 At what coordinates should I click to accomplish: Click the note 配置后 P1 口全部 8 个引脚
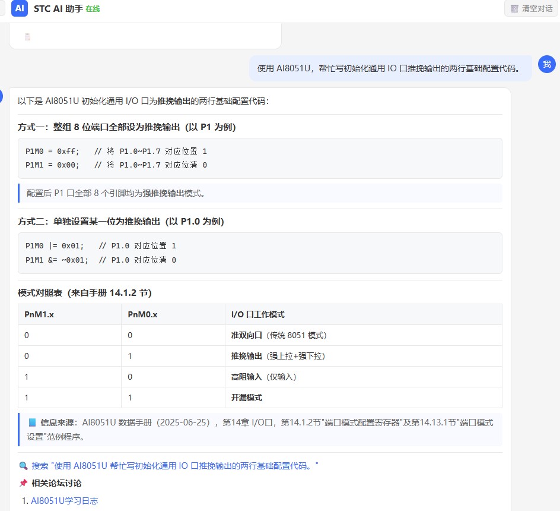pos(260,193)
